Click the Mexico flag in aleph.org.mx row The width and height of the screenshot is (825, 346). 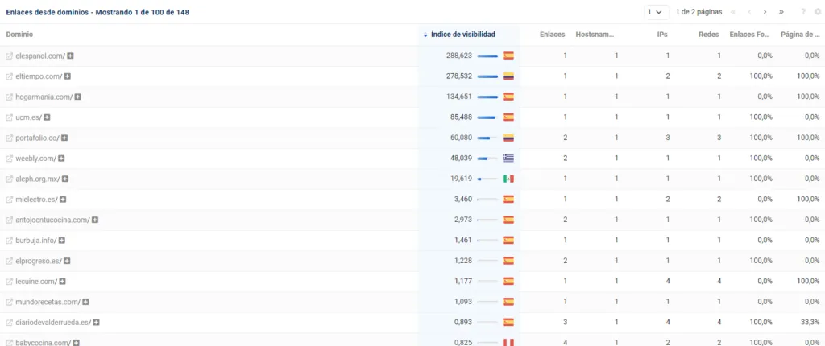pos(508,179)
